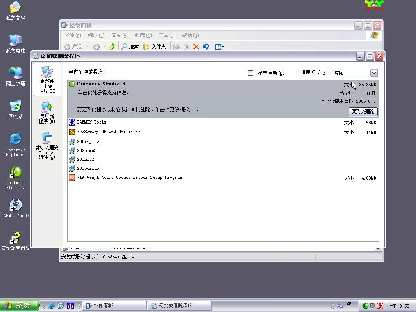Select the S3Info2 program entry
Viewport: 416px width, 312px height.
tap(223, 159)
